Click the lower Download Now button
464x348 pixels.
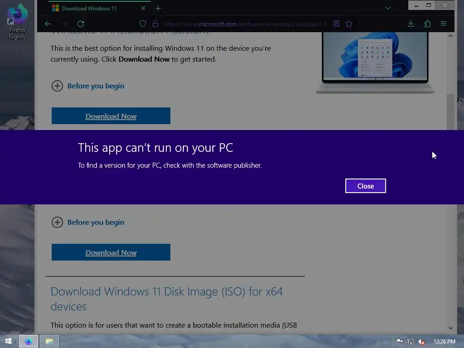click(x=111, y=252)
